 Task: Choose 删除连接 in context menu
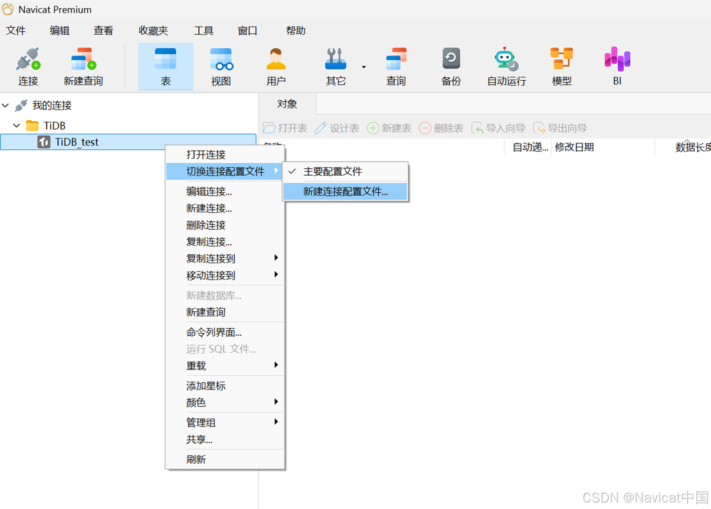[x=225, y=225]
